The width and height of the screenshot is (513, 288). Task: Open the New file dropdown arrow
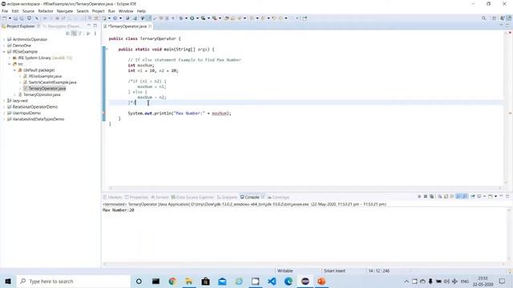10,18
